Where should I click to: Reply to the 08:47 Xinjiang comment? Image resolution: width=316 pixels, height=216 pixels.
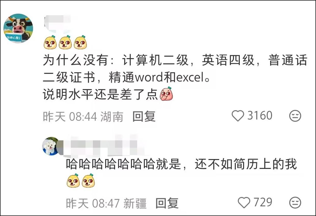point(167,203)
